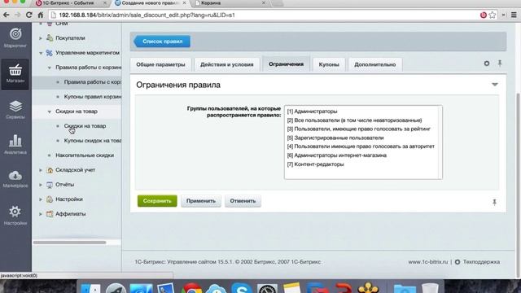The width and height of the screenshot is (521, 293).
Task: Select highlighted Правила работы с корзиной subitem
Action: tap(93, 82)
